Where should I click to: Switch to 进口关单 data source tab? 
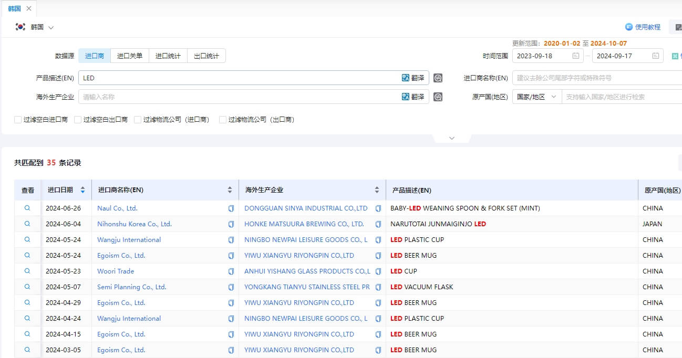pyautogui.click(x=129, y=56)
